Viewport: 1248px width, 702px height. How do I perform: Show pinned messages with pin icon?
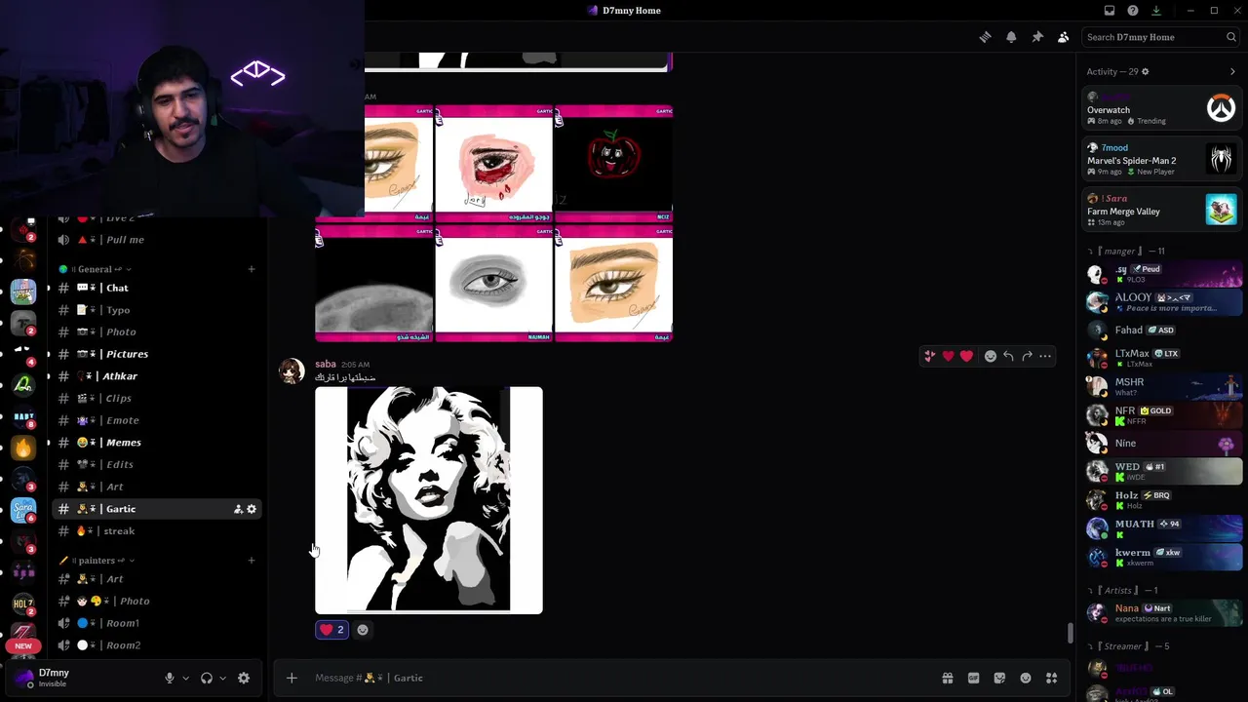point(1037,37)
